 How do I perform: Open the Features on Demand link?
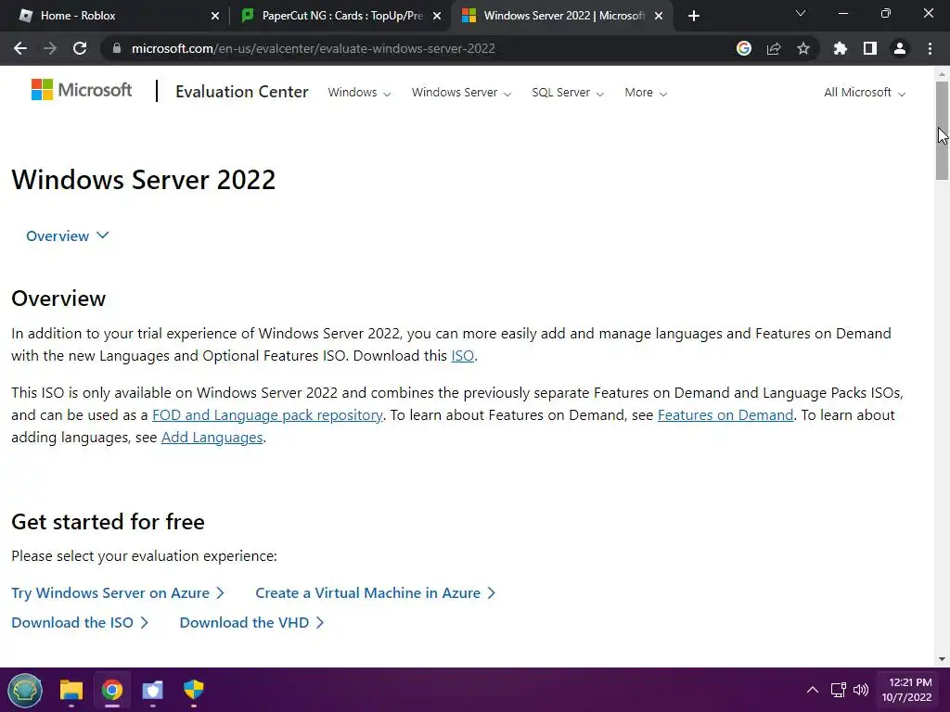[x=725, y=415]
